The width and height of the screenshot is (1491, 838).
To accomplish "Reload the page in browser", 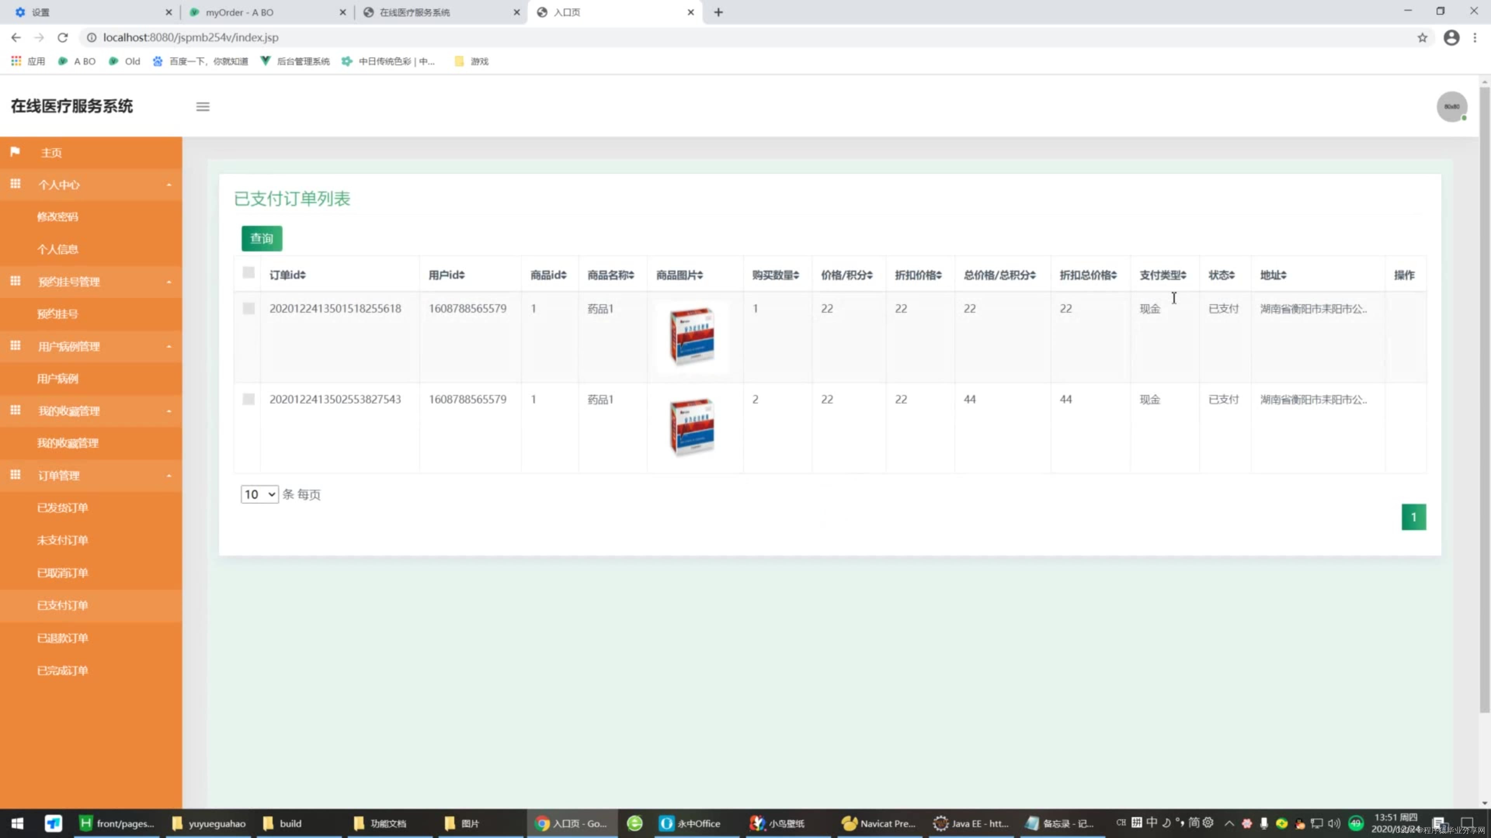I will (63, 38).
